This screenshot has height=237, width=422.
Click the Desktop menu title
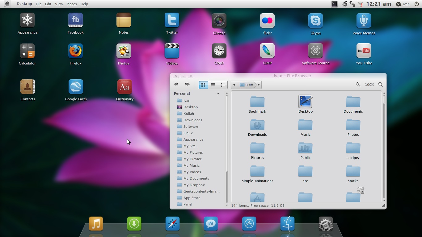[24, 4]
